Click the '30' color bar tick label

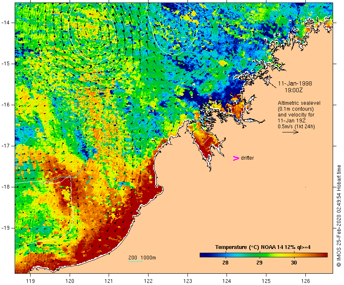point(294,263)
